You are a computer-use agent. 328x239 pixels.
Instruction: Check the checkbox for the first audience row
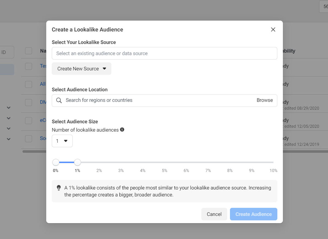tap(28, 66)
